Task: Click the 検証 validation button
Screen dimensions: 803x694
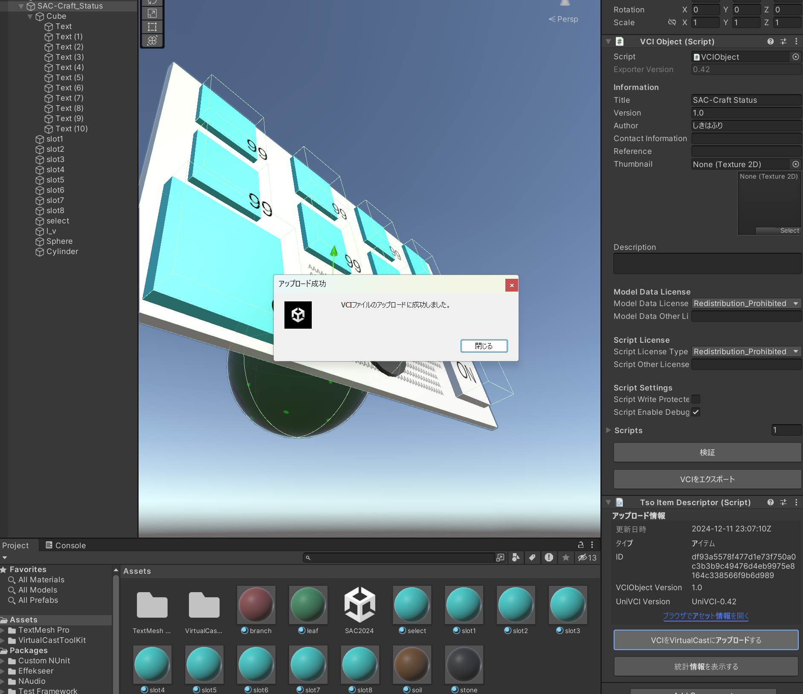Action: [707, 452]
